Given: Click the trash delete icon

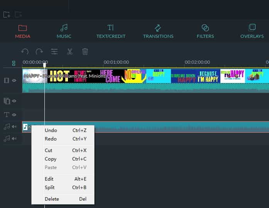Looking at the screenshot, I should (x=85, y=51).
